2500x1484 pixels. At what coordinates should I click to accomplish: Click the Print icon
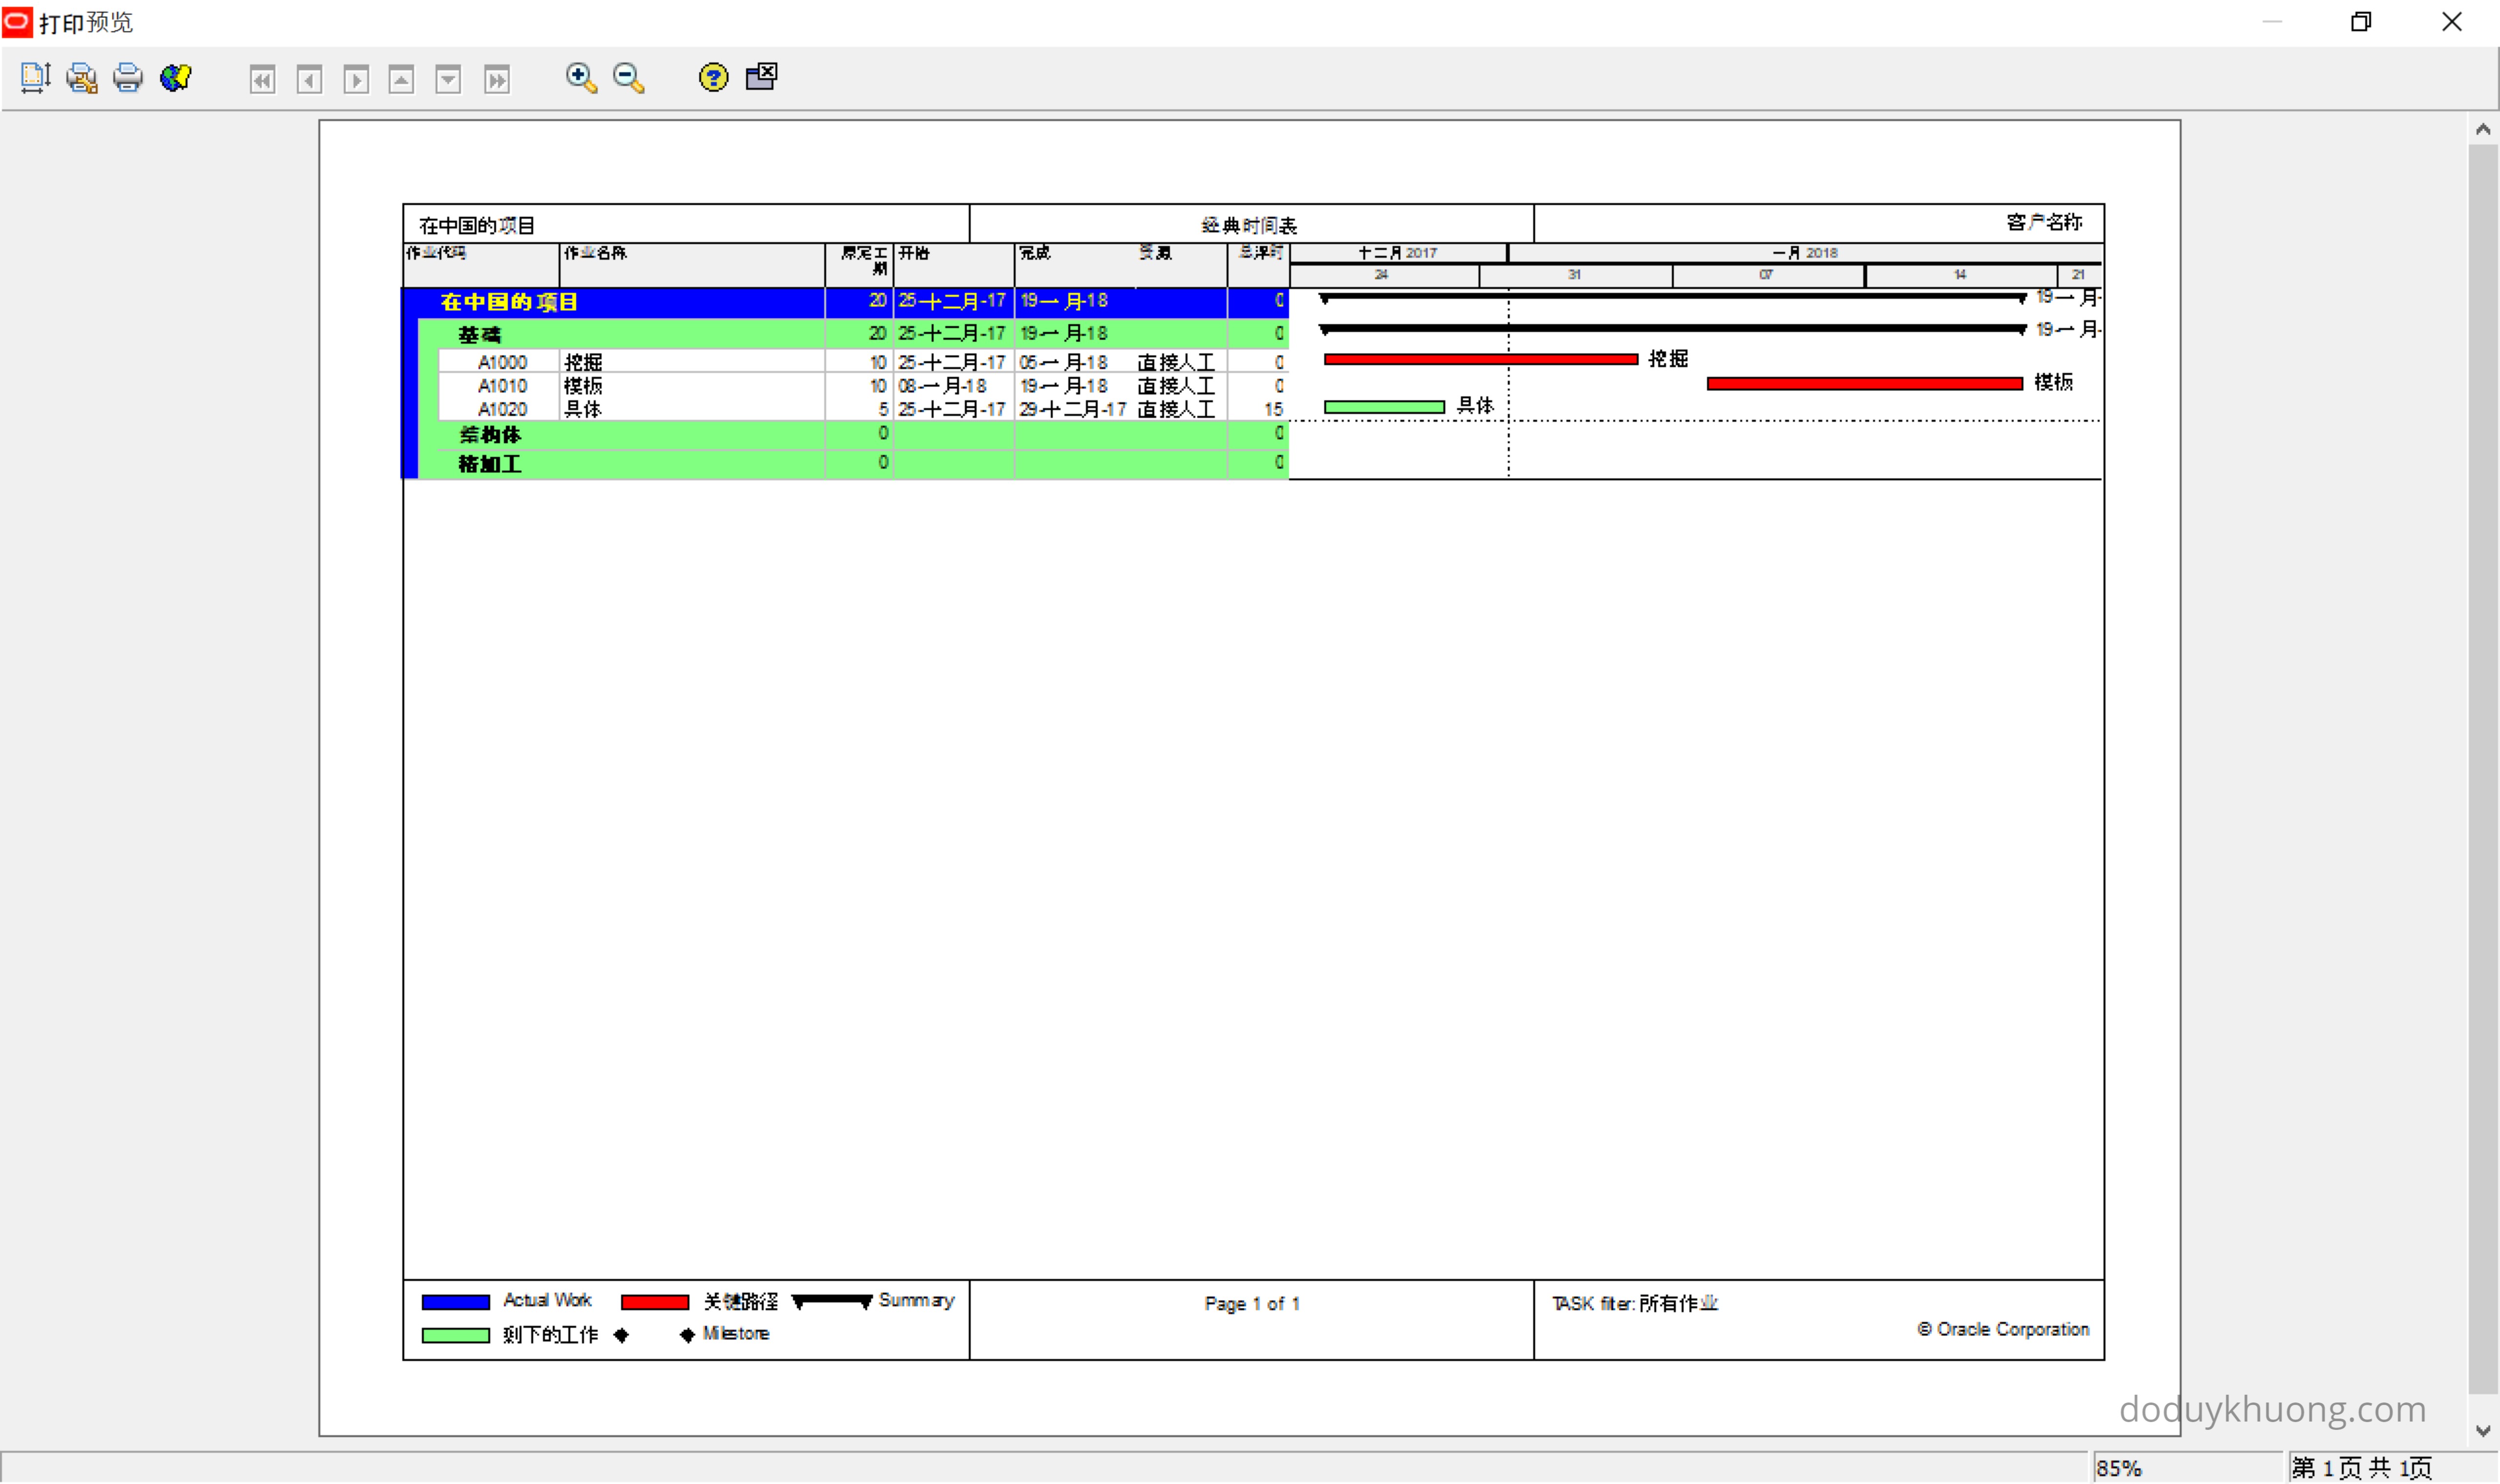click(128, 77)
